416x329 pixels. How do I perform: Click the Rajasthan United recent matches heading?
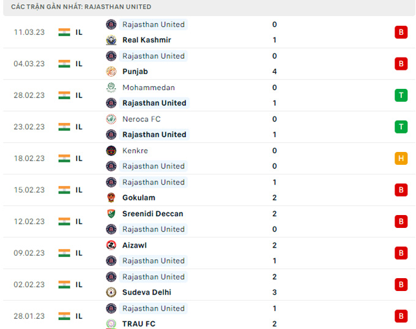pos(81,7)
